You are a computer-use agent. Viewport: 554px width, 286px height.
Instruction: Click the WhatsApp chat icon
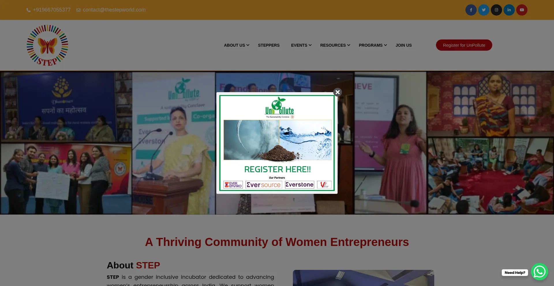[539, 272]
